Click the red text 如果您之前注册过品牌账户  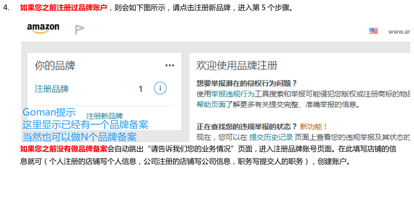click(63, 8)
